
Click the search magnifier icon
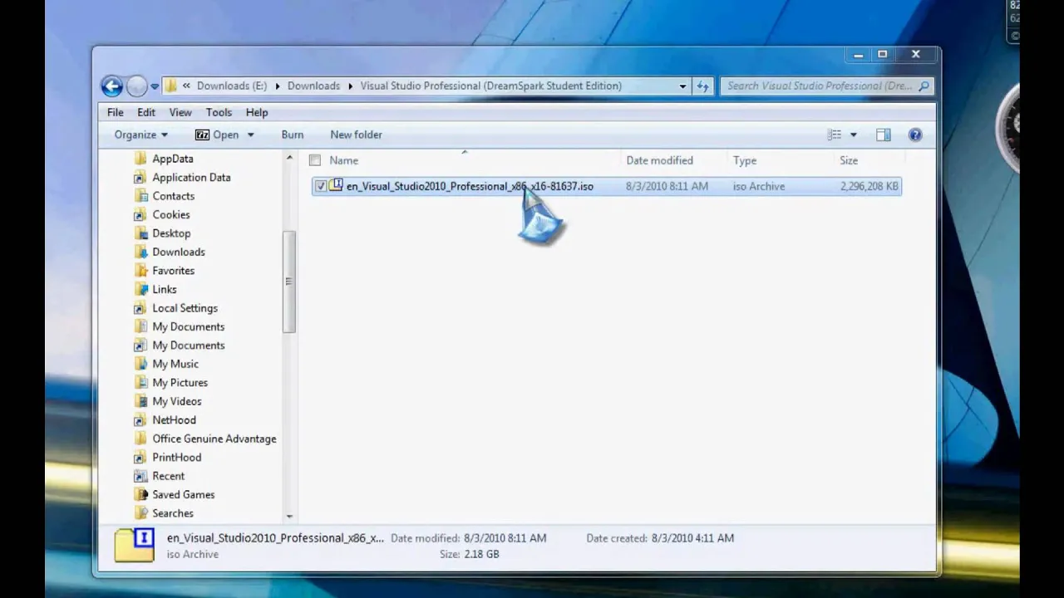[x=924, y=86]
